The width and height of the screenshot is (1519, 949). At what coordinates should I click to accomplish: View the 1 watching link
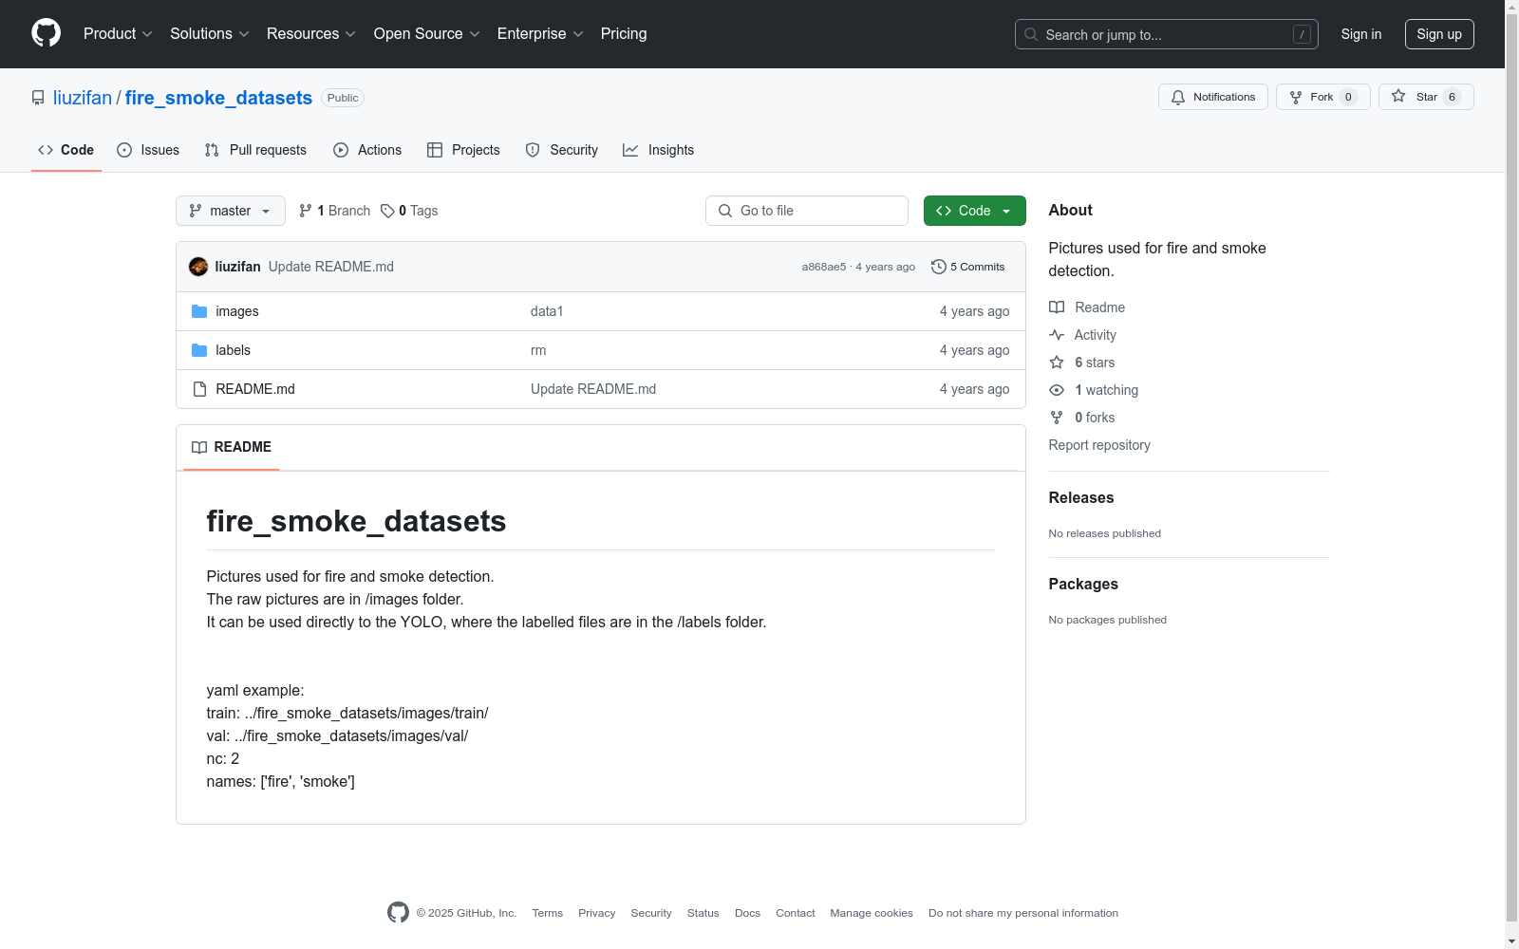click(x=1094, y=390)
